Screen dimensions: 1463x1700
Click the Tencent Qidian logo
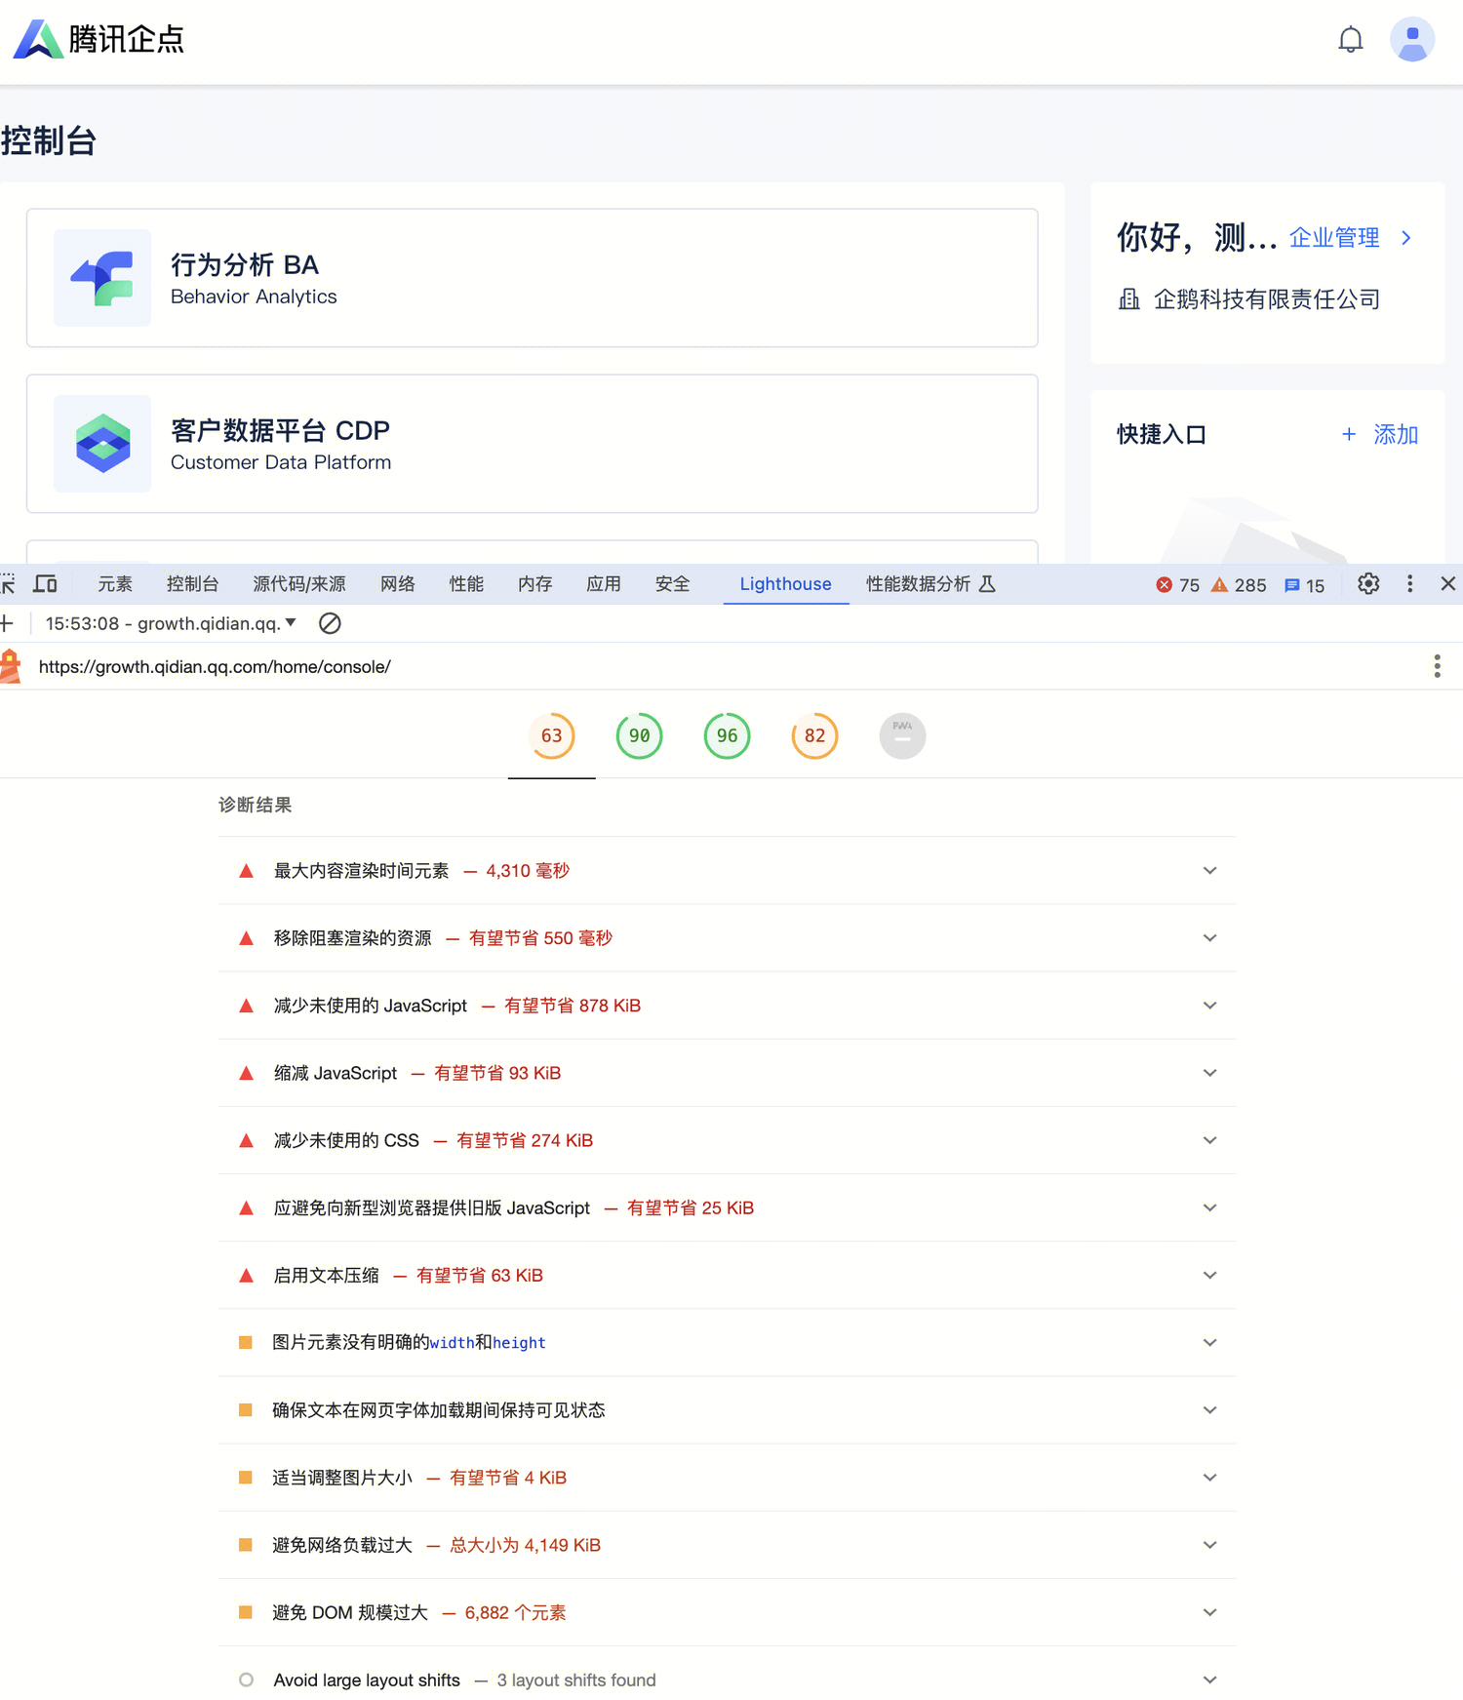point(99,39)
